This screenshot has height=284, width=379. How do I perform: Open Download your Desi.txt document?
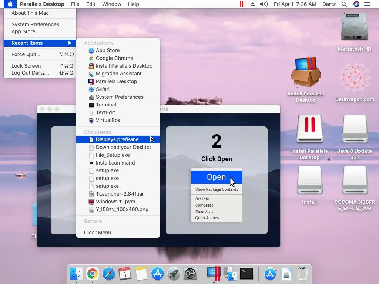tap(118, 147)
